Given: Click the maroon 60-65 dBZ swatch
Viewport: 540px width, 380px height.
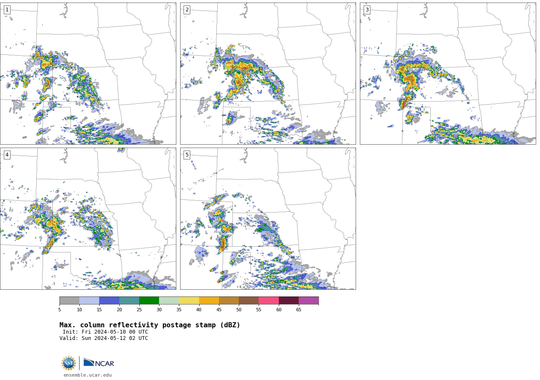Looking at the screenshot, I should (289, 300).
